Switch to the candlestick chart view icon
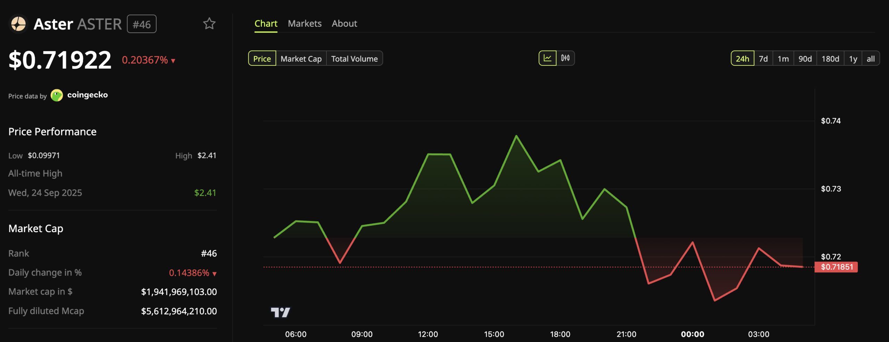This screenshot has height=342, width=889. click(565, 58)
